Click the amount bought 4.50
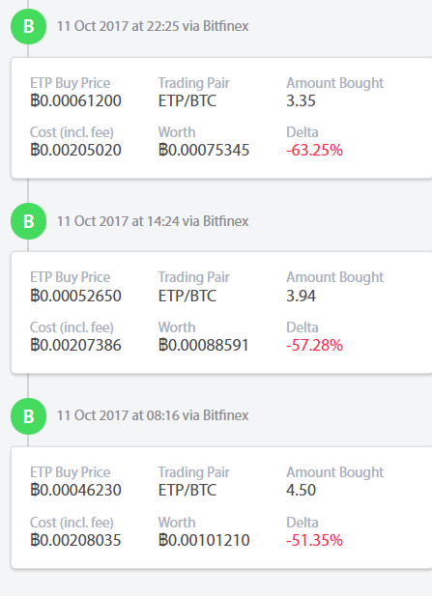This screenshot has height=596, width=432. (301, 491)
